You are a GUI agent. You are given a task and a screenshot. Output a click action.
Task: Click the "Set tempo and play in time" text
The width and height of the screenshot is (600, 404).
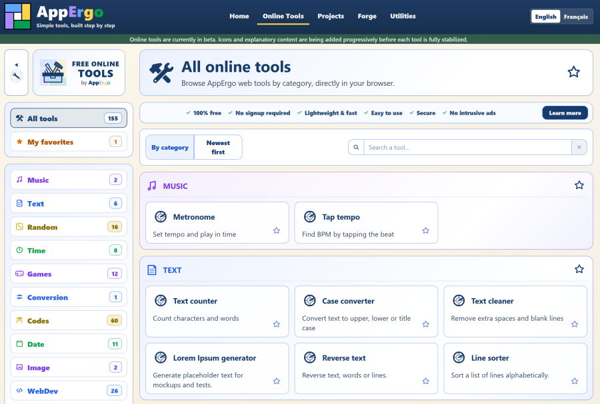(195, 234)
